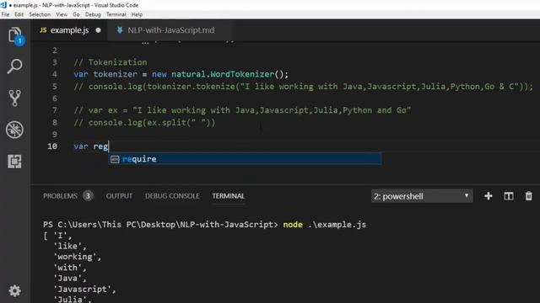The width and height of the screenshot is (540, 303).
Task: Switch to the Problems panel tab
Action: coord(60,196)
